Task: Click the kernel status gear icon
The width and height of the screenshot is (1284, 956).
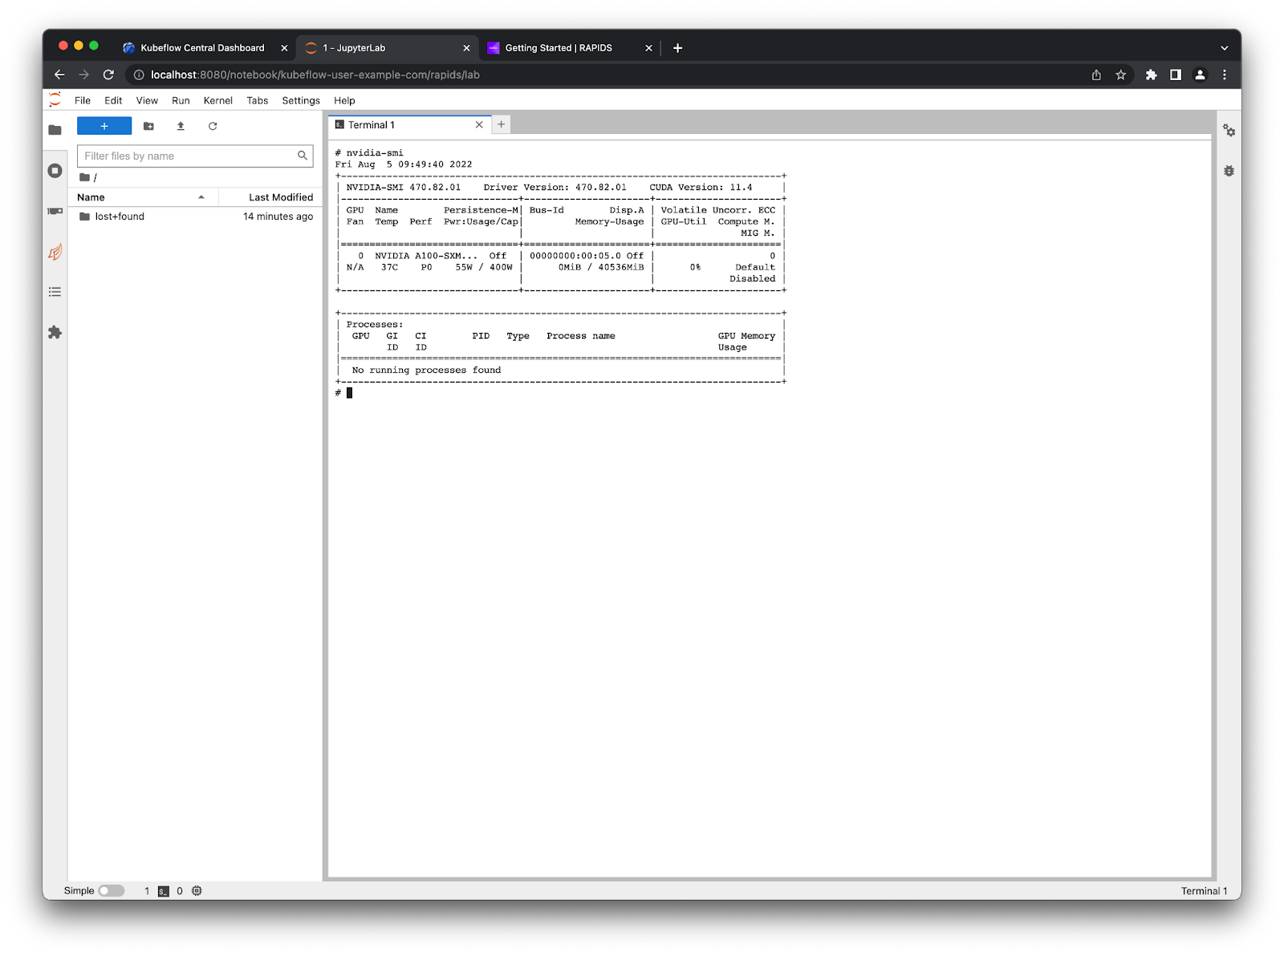Action: click(x=197, y=891)
